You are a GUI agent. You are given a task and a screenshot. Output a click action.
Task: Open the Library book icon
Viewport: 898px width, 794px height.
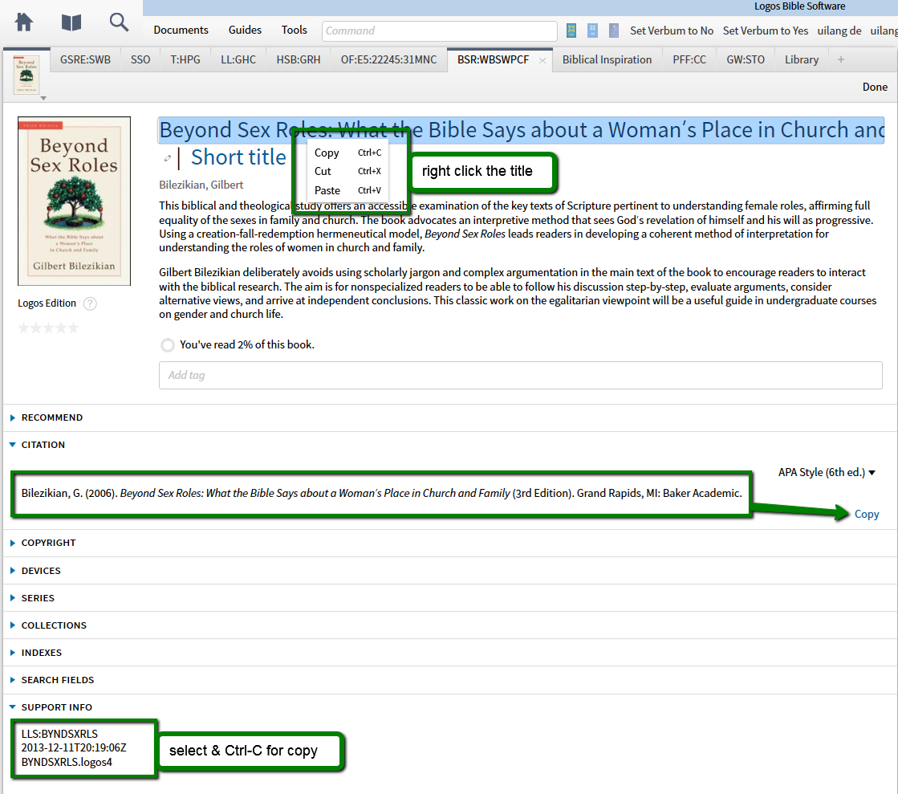click(71, 22)
